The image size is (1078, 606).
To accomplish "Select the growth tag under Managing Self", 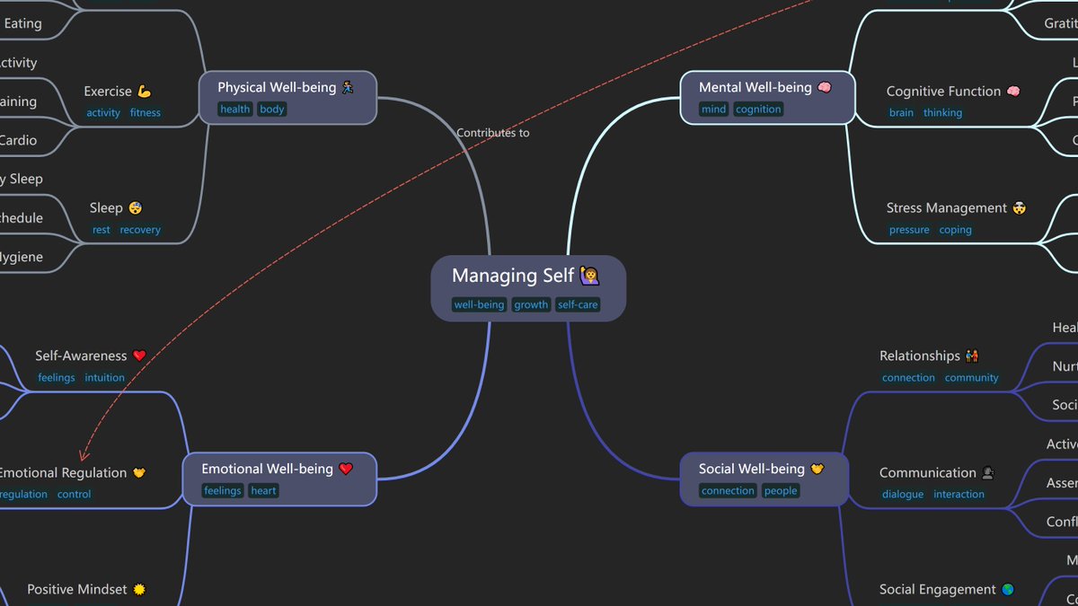I will [x=531, y=304].
